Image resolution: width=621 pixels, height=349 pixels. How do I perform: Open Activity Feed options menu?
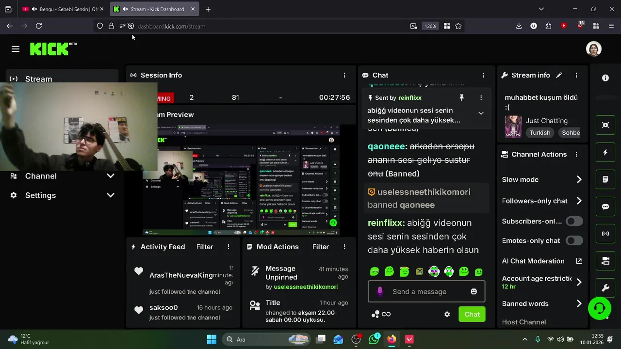click(x=229, y=247)
